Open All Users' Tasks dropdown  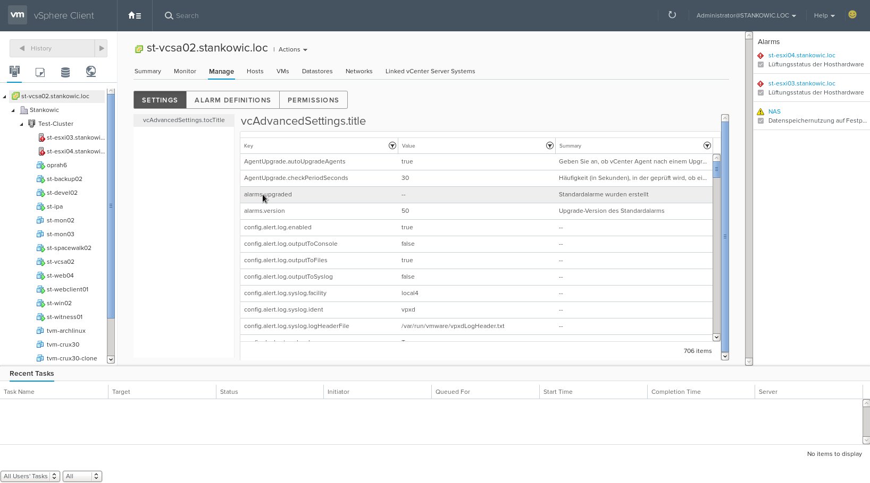point(30,476)
